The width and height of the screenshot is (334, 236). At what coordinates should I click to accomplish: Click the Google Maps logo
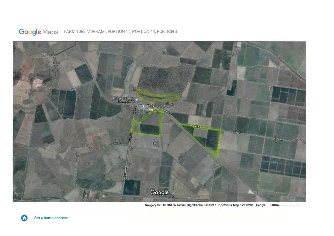(38, 32)
